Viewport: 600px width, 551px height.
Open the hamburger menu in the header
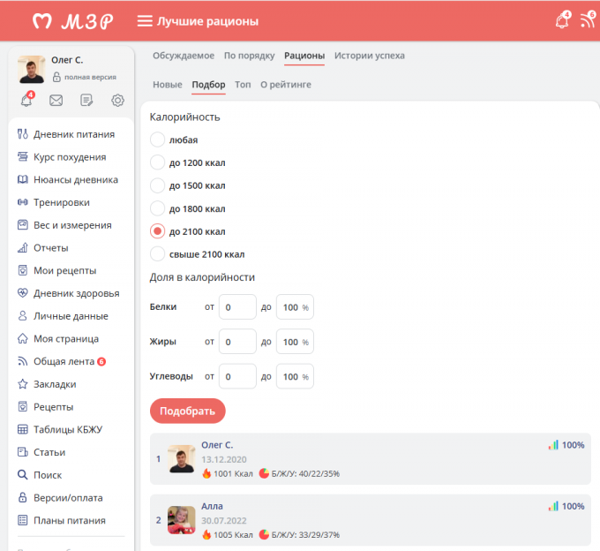coord(145,21)
